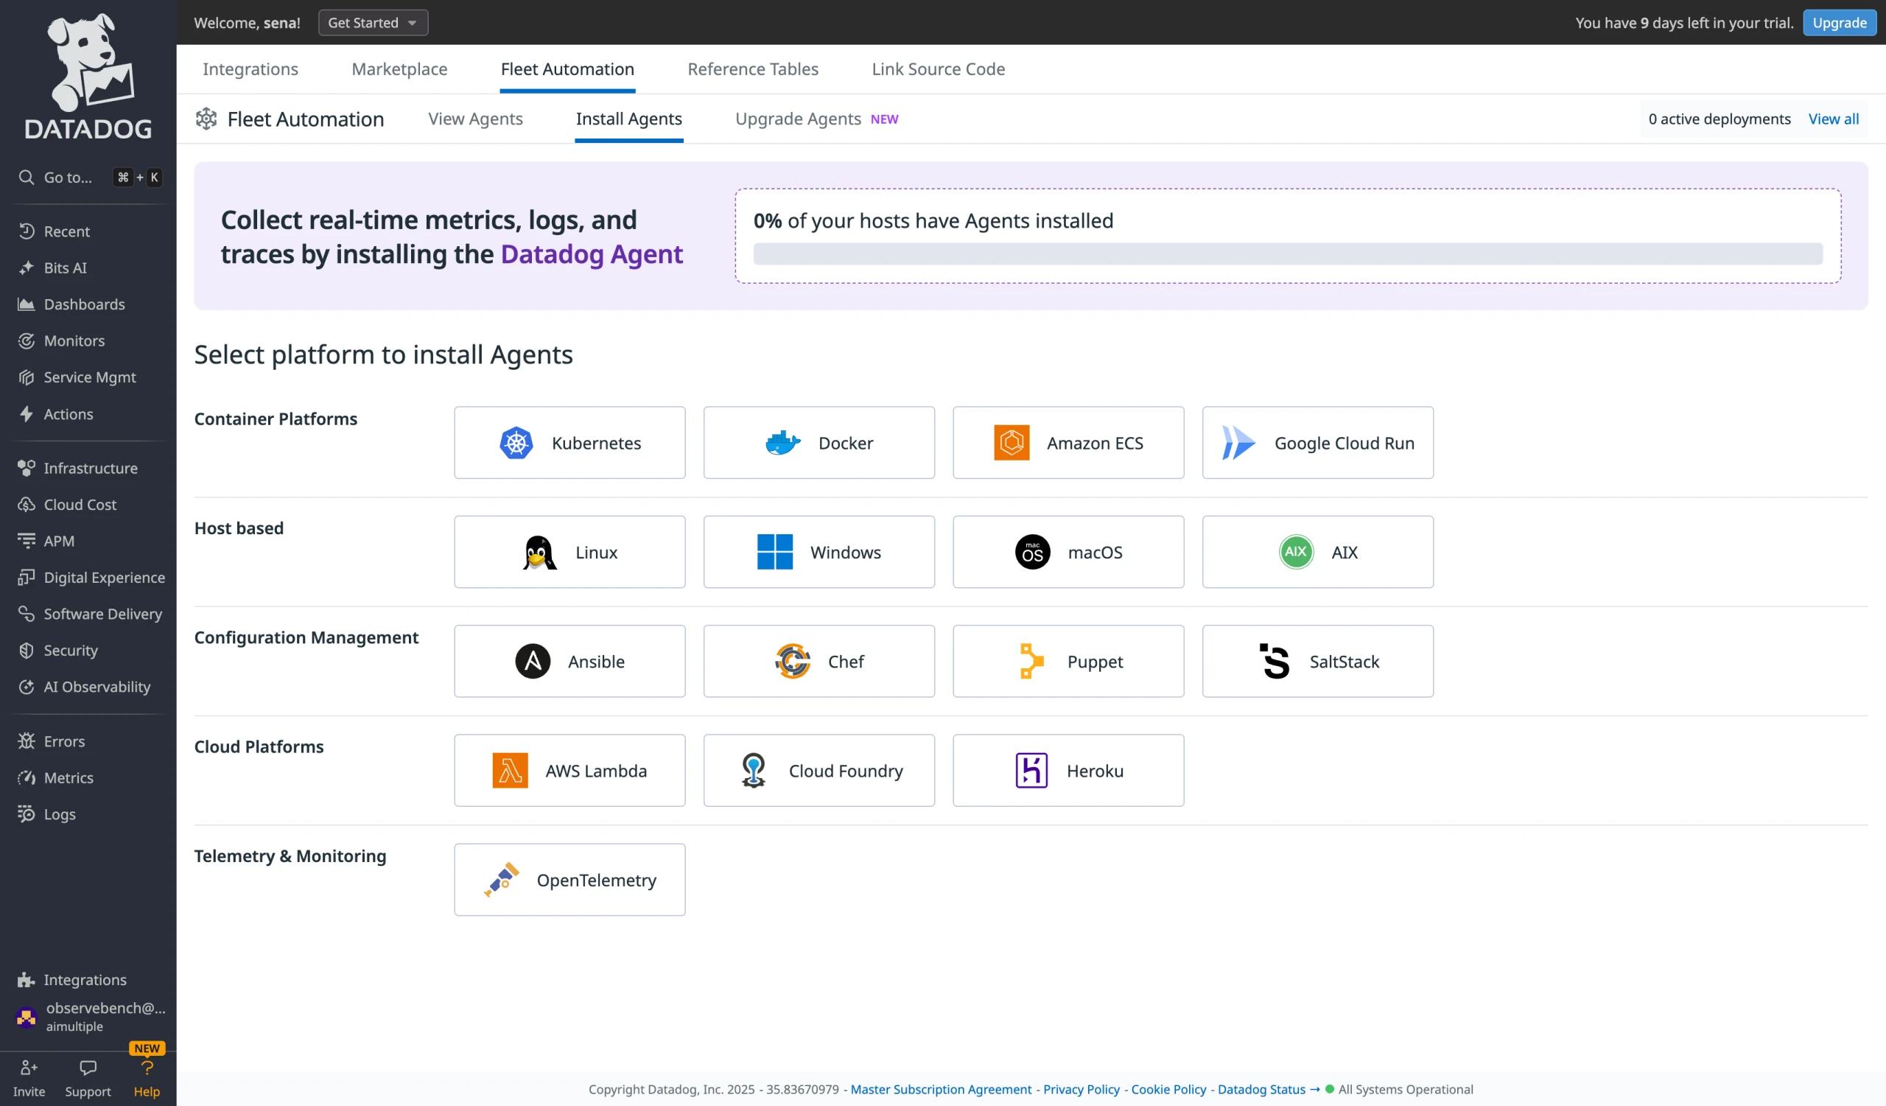1886x1106 pixels.
Task: Open Master Subscription Agreement link
Action: tap(941, 1089)
